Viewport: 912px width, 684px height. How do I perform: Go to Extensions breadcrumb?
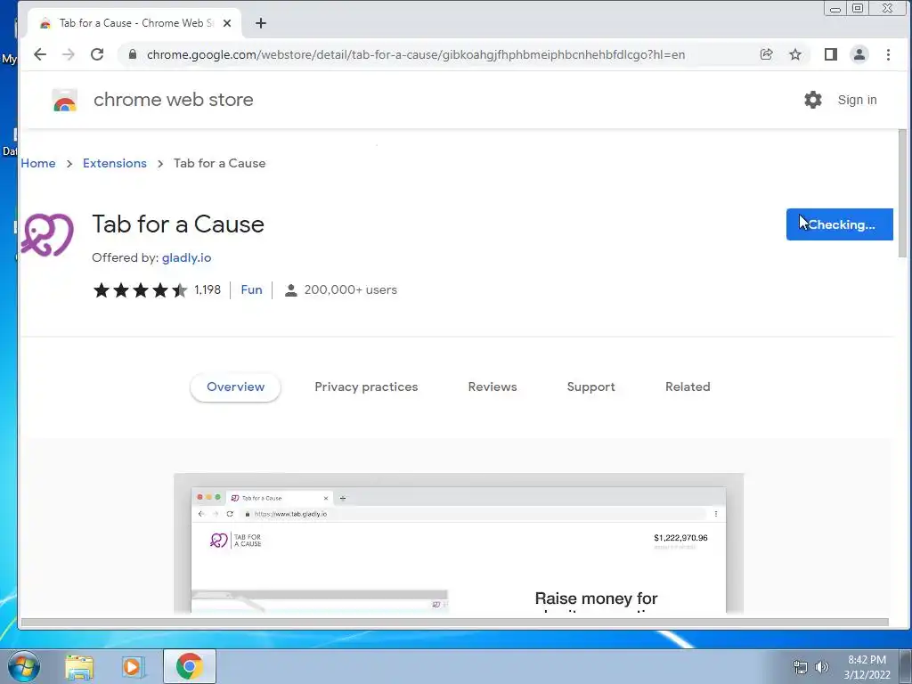[115, 164]
